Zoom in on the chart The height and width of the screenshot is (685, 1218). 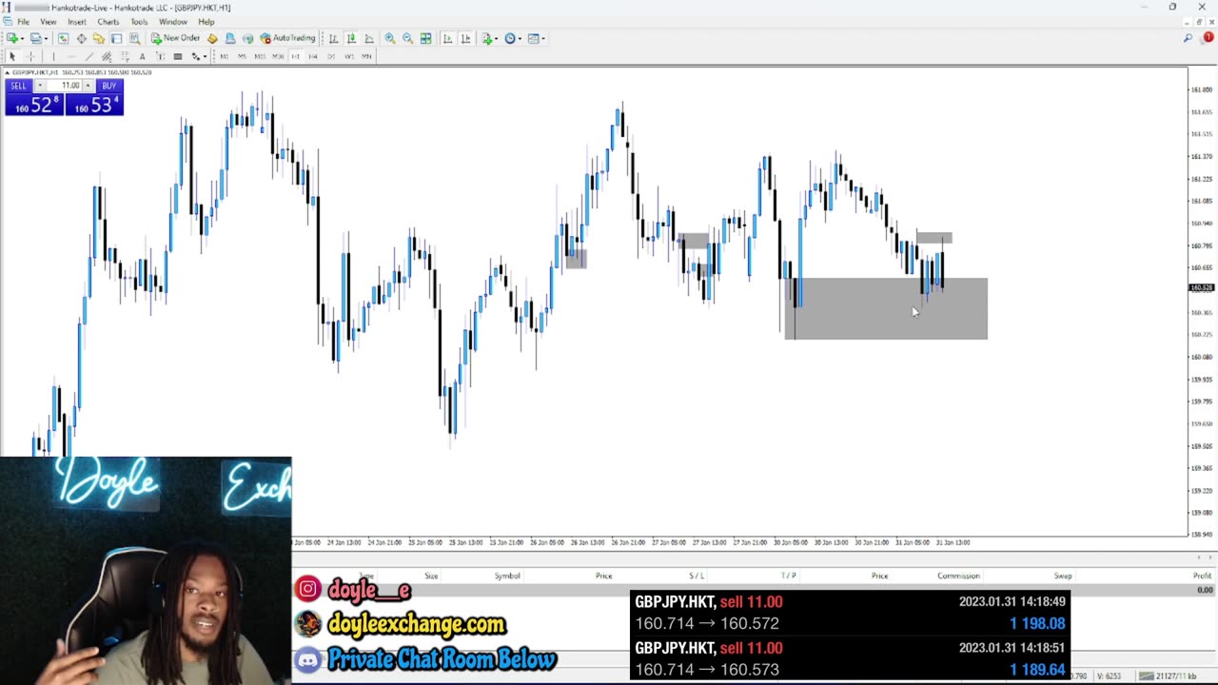pos(390,38)
